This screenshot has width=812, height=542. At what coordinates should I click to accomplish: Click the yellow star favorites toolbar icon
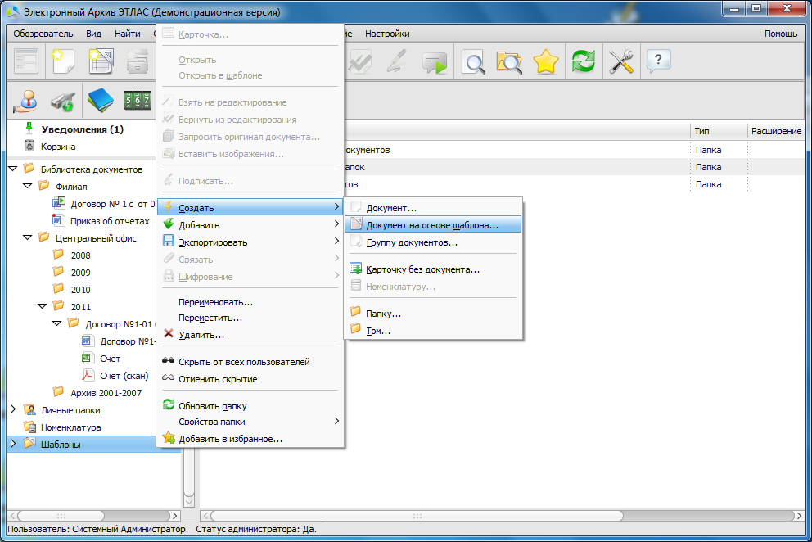coord(546,62)
